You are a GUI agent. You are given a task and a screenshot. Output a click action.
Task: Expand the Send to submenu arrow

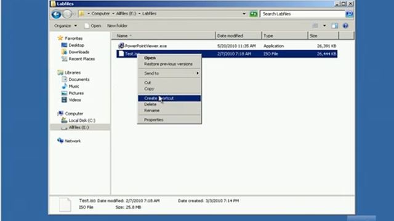click(198, 73)
